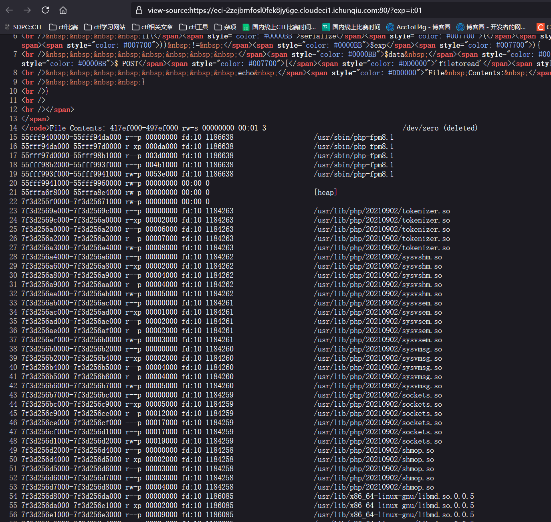Click '</span>' tag on line 13

coord(36,119)
